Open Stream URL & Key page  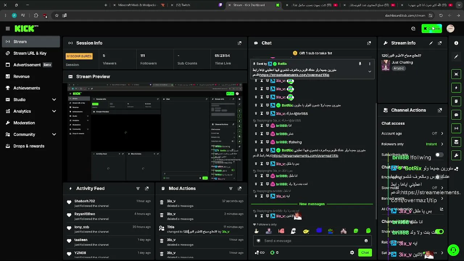(31, 53)
